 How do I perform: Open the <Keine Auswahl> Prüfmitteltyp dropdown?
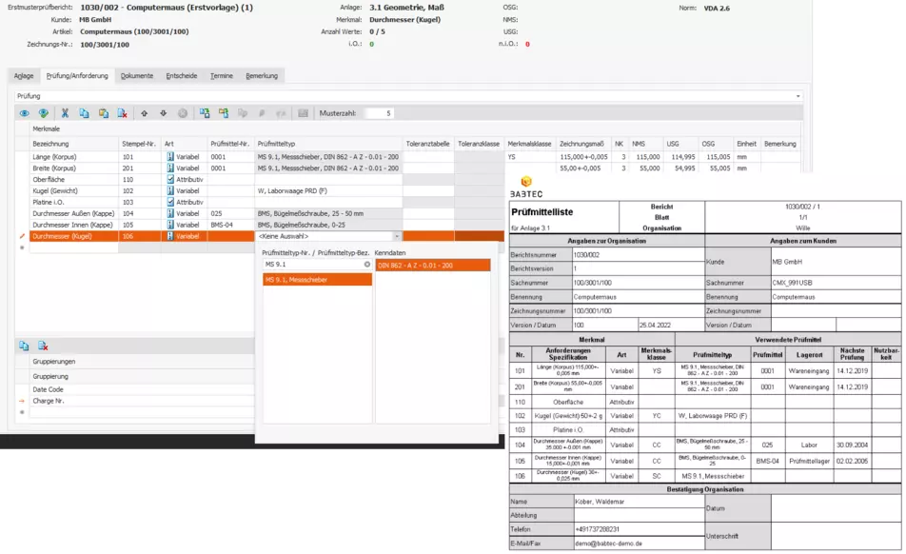coord(396,236)
